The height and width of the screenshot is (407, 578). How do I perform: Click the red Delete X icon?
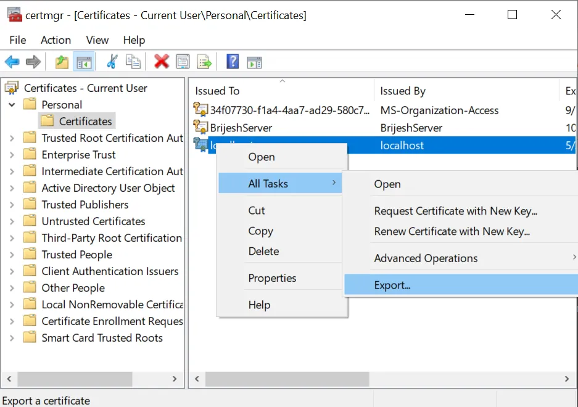coord(162,62)
